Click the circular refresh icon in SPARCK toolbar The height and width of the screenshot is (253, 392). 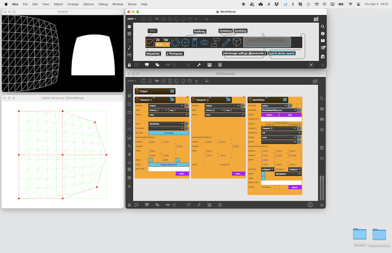(x=175, y=42)
